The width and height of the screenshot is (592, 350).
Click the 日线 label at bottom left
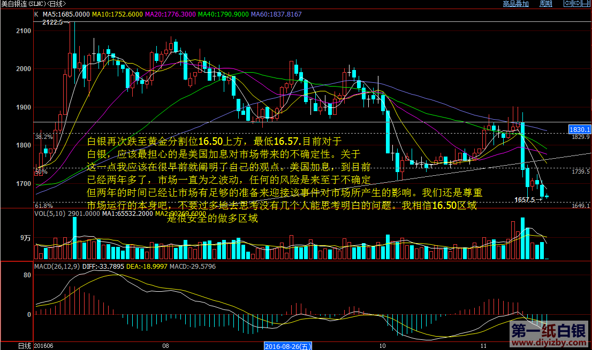coord(25,346)
